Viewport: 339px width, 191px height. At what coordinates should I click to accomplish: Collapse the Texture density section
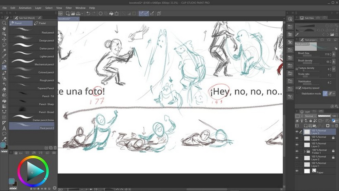(x=297, y=69)
